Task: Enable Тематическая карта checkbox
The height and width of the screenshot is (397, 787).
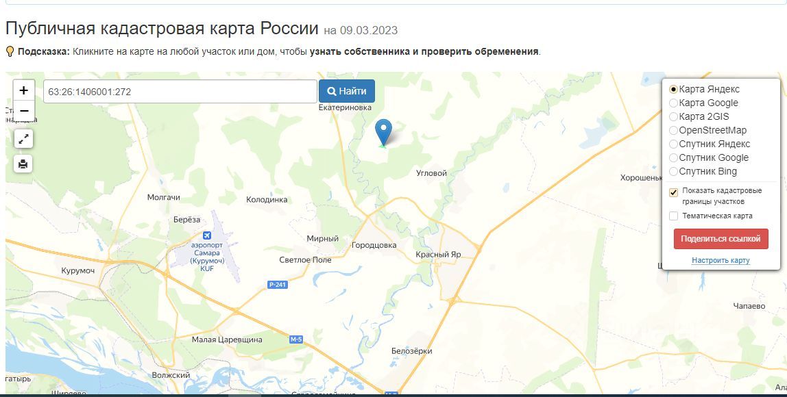Action: click(674, 216)
